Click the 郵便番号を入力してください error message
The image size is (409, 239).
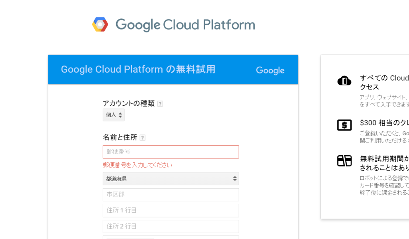click(137, 165)
